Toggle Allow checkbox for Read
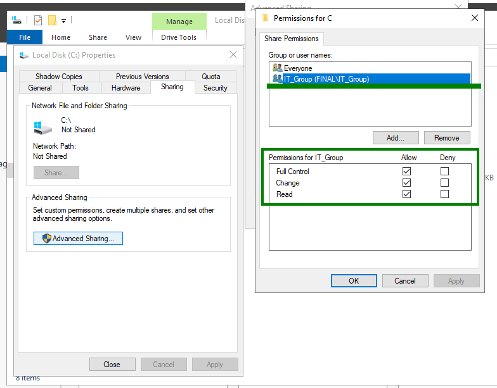Screen dimensions: 497x388 pyautogui.click(x=407, y=194)
